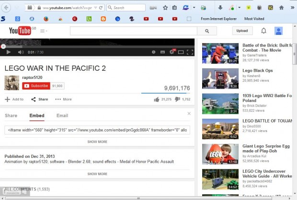Play the video with the play button

tap(8, 52)
